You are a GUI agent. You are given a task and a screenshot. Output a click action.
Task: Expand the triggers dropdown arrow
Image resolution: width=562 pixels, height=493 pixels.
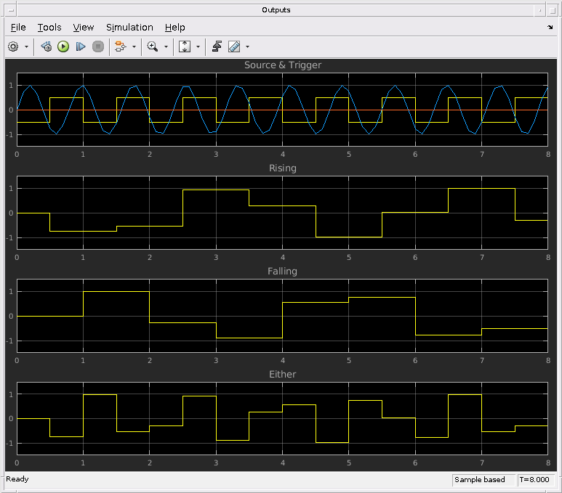click(134, 46)
